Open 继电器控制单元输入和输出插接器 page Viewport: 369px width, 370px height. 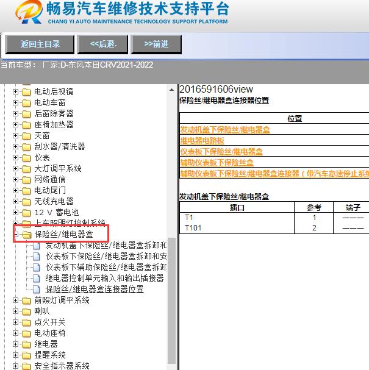tap(104, 278)
